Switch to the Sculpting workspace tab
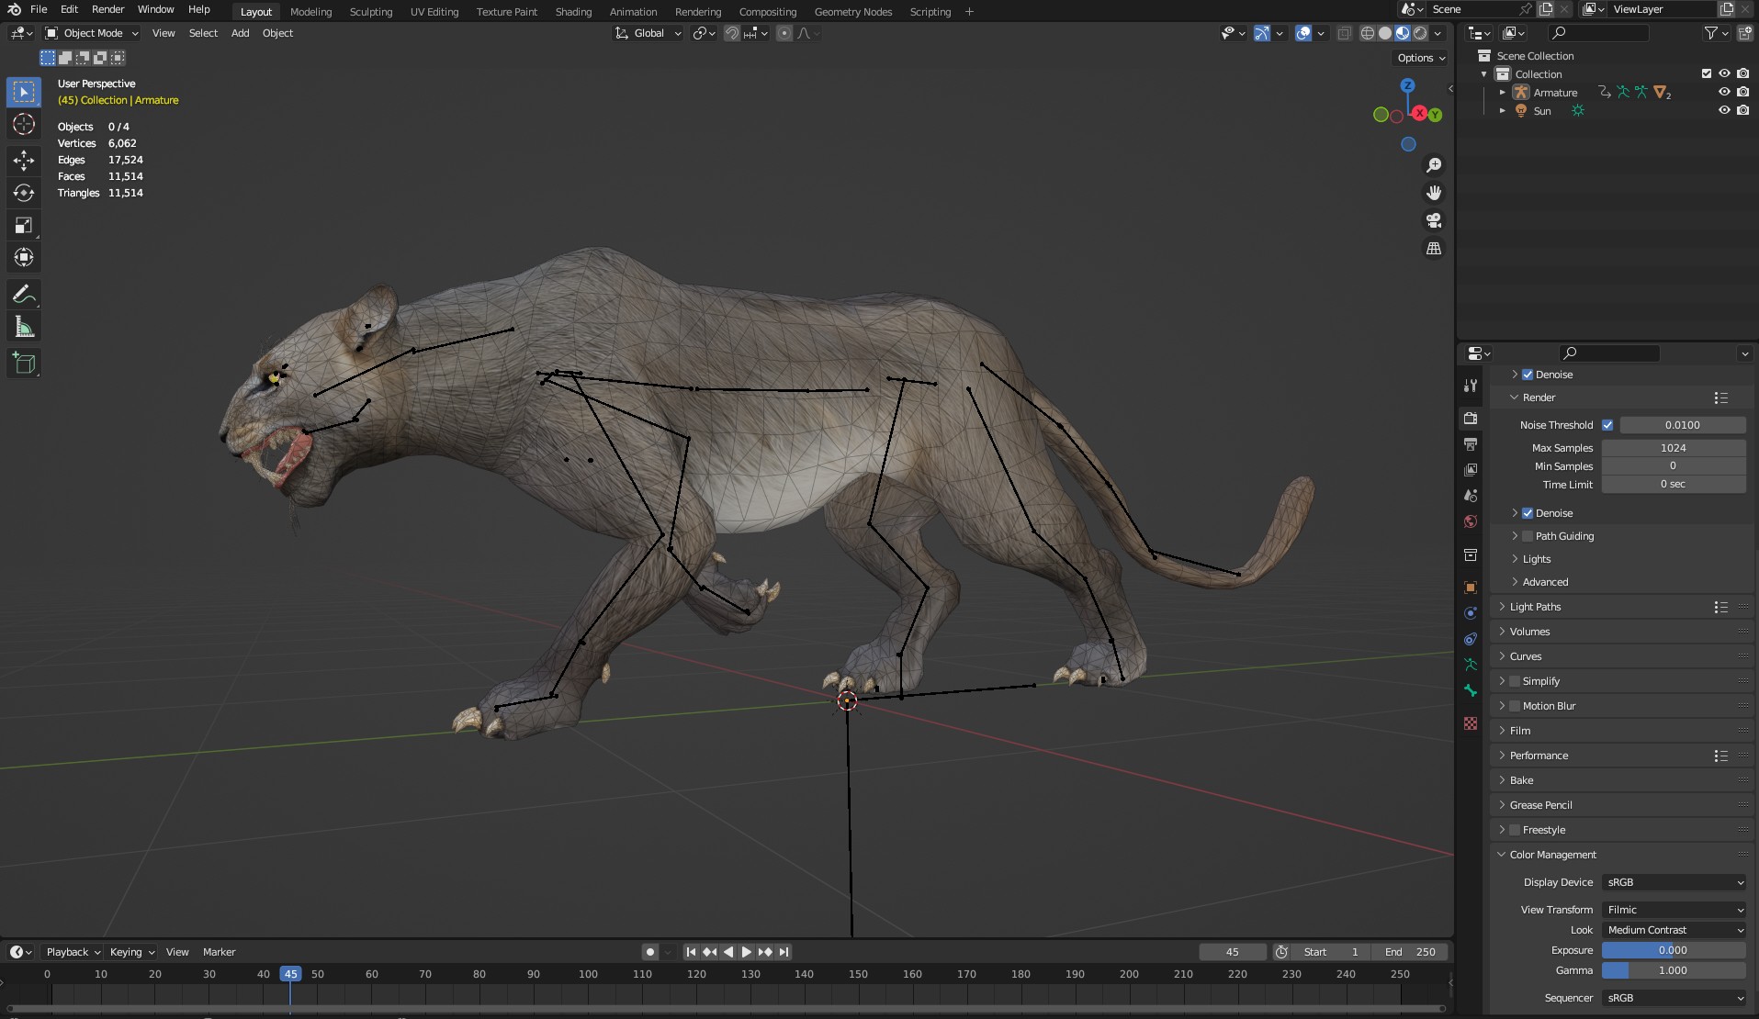The height and width of the screenshot is (1019, 1759). 370,12
